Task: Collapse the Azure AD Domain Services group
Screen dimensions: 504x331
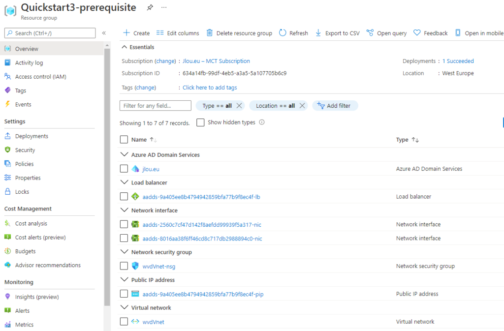Action: coord(124,154)
